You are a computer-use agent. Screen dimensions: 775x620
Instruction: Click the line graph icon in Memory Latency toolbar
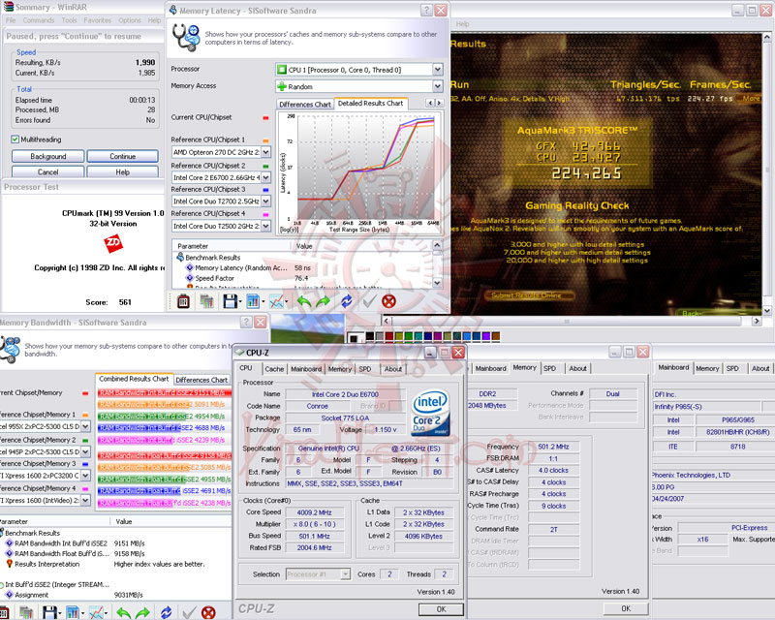276,301
